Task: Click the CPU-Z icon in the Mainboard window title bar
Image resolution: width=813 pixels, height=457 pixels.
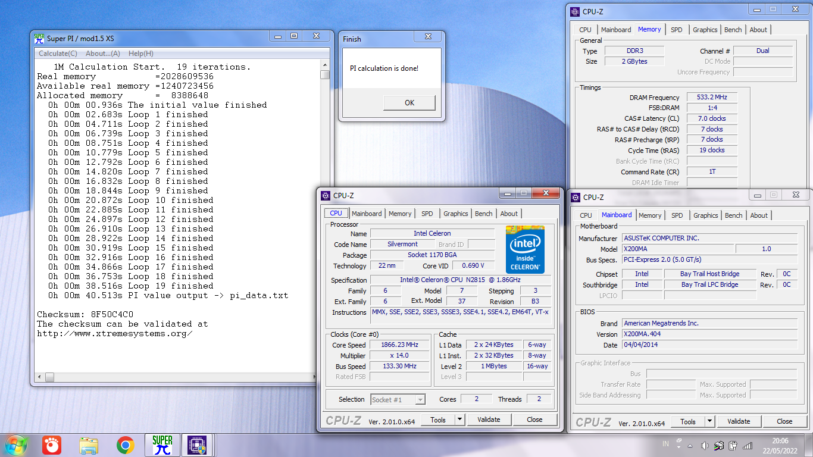Action: [576, 197]
